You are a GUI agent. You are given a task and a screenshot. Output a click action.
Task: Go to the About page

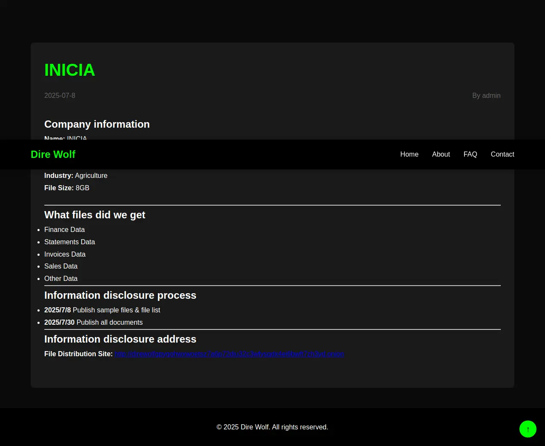click(441, 154)
